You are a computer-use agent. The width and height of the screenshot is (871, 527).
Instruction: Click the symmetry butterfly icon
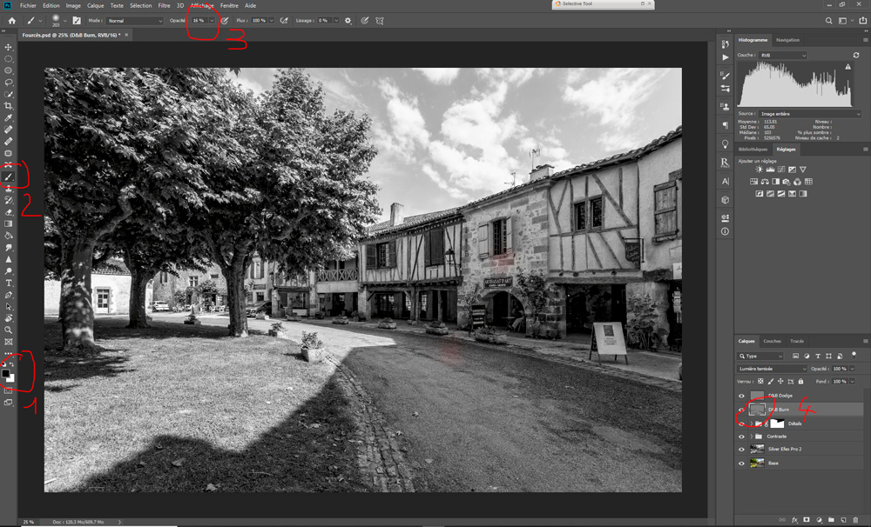pos(380,21)
